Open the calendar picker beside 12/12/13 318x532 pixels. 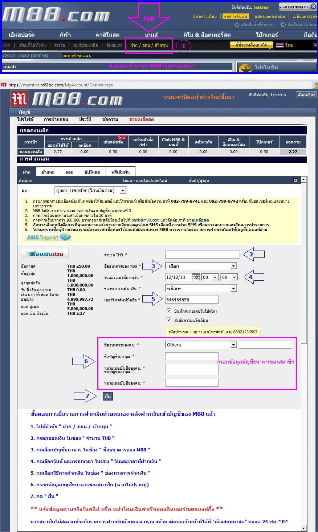click(x=196, y=277)
